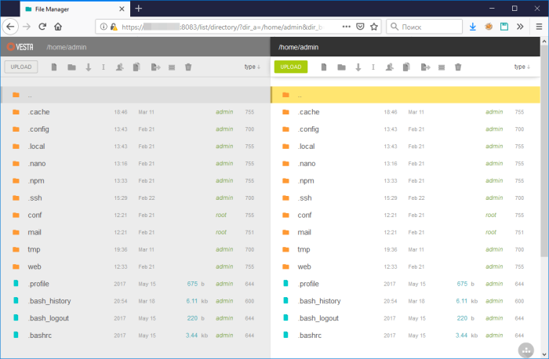Select the File Manager browser tab
549x359 pixels.
(75, 9)
